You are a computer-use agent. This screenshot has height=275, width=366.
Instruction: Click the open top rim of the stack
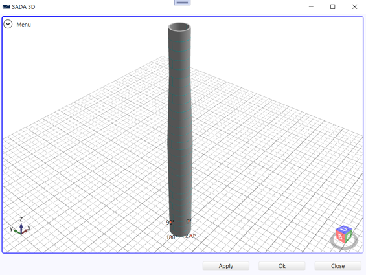pyautogui.click(x=179, y=27)
